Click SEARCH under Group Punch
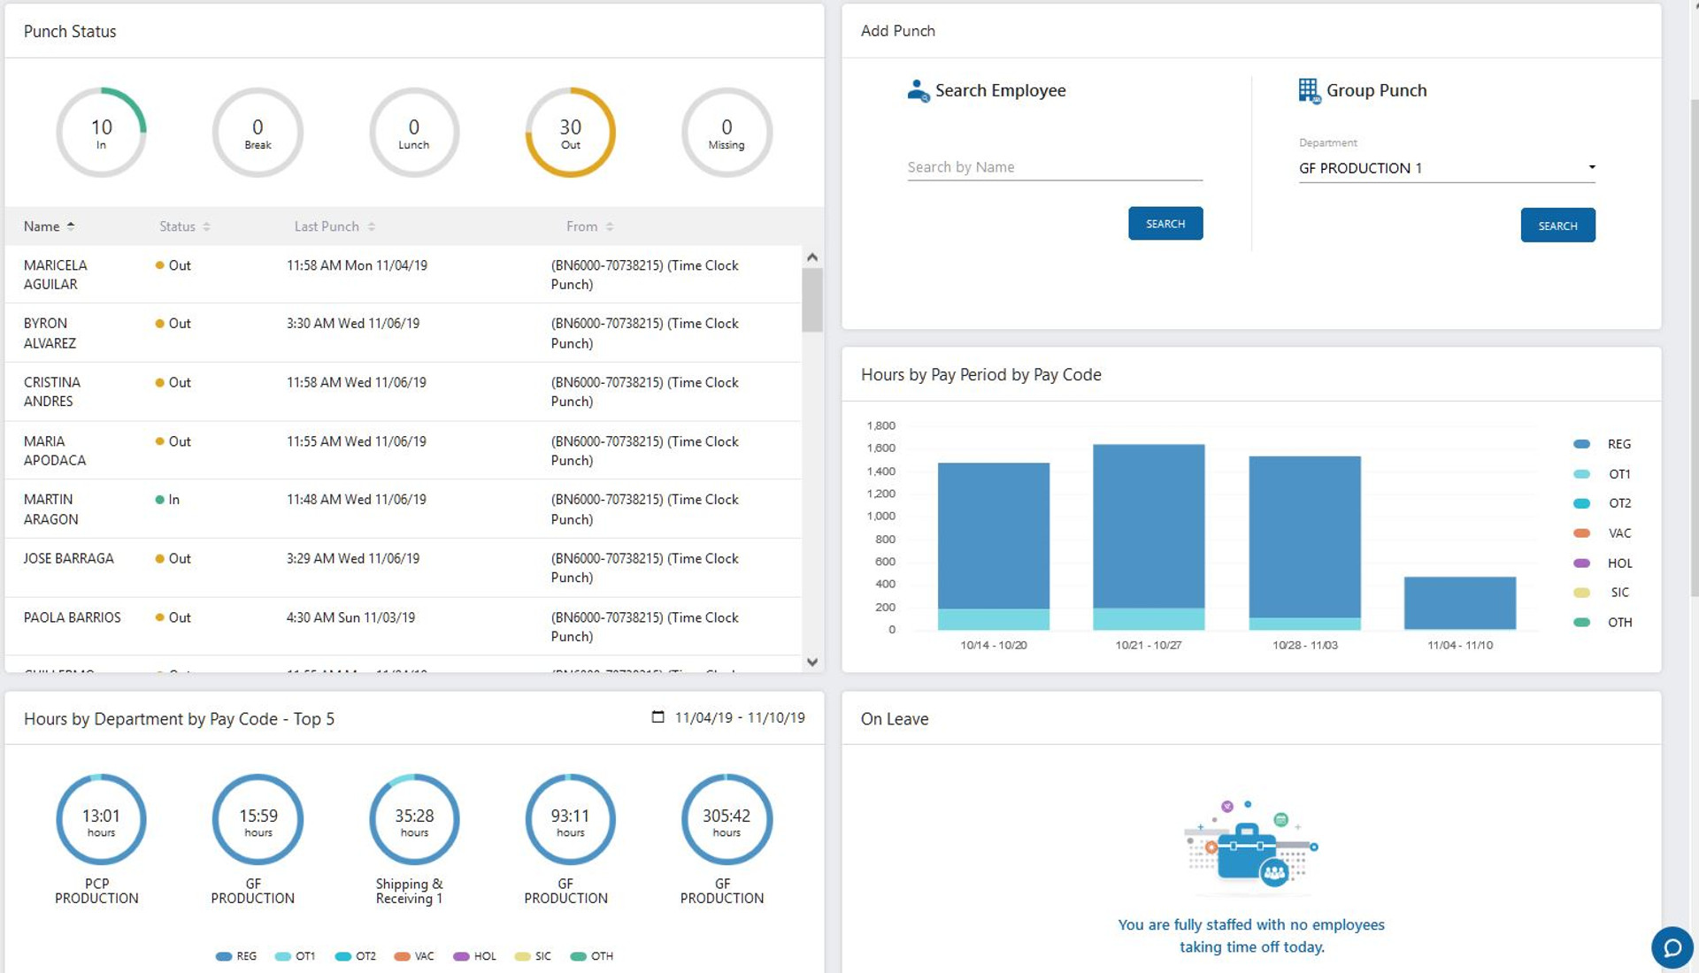The width and height of the screenshot is (1699, 973). coord(1557,225)
